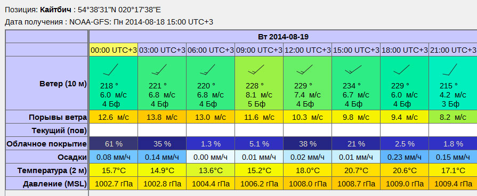The image size is (477, 196).
Task: Click the 13.8 м/с wind gust cell
Action: 162,117
